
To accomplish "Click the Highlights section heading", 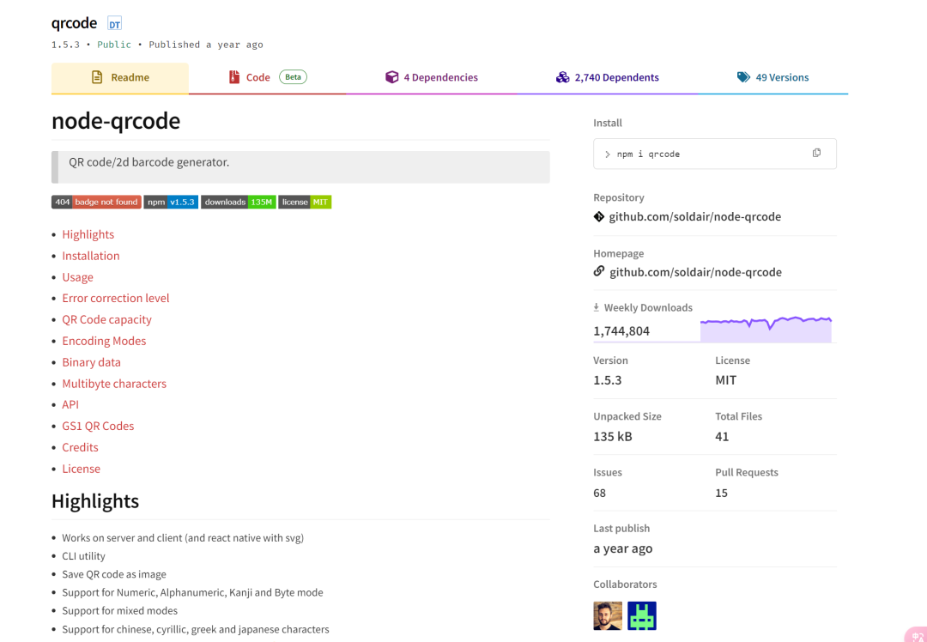I will click(95, 500).
